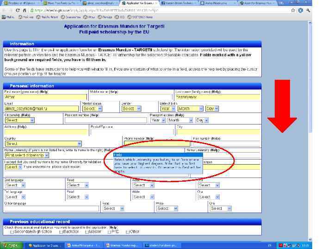The width and height of the screenshot is (333, 249).
Task: Open the SOCT2012 Home bookmark
Action: pyautogui.click(x=140, y=17)
